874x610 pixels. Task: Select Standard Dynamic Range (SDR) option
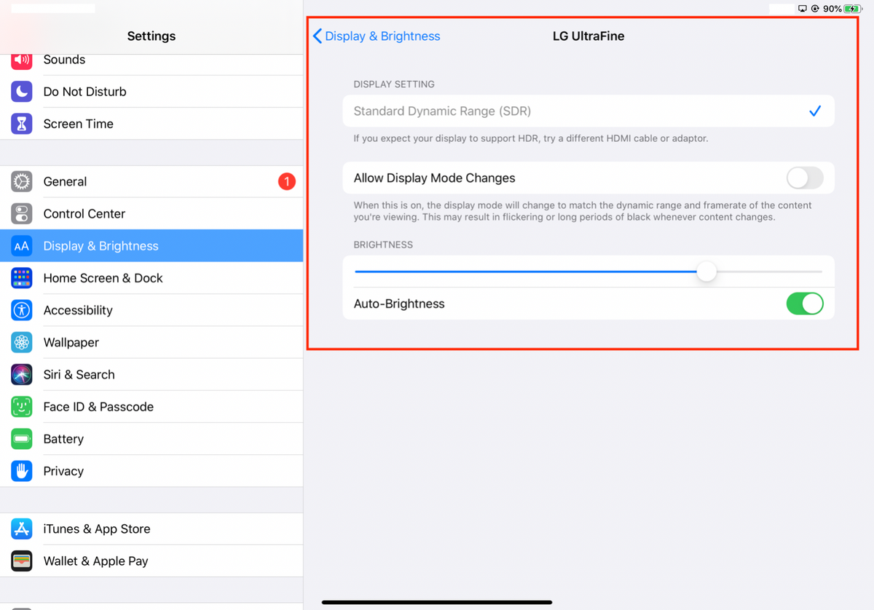pyautogui.click(x=588, y=111)
